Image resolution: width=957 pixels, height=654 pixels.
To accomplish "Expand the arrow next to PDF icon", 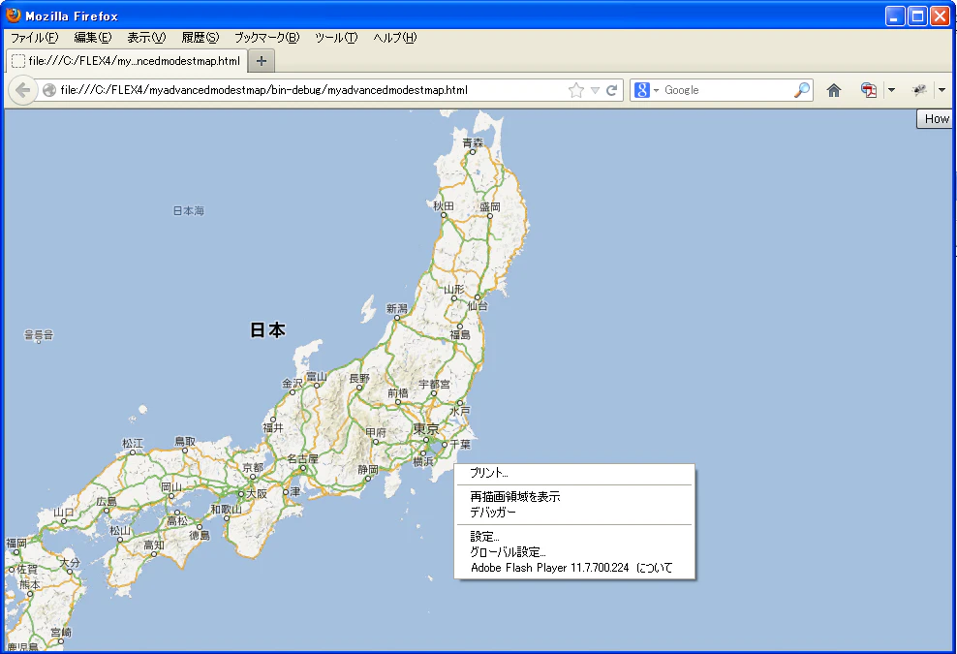I will (x=891, y=90).
